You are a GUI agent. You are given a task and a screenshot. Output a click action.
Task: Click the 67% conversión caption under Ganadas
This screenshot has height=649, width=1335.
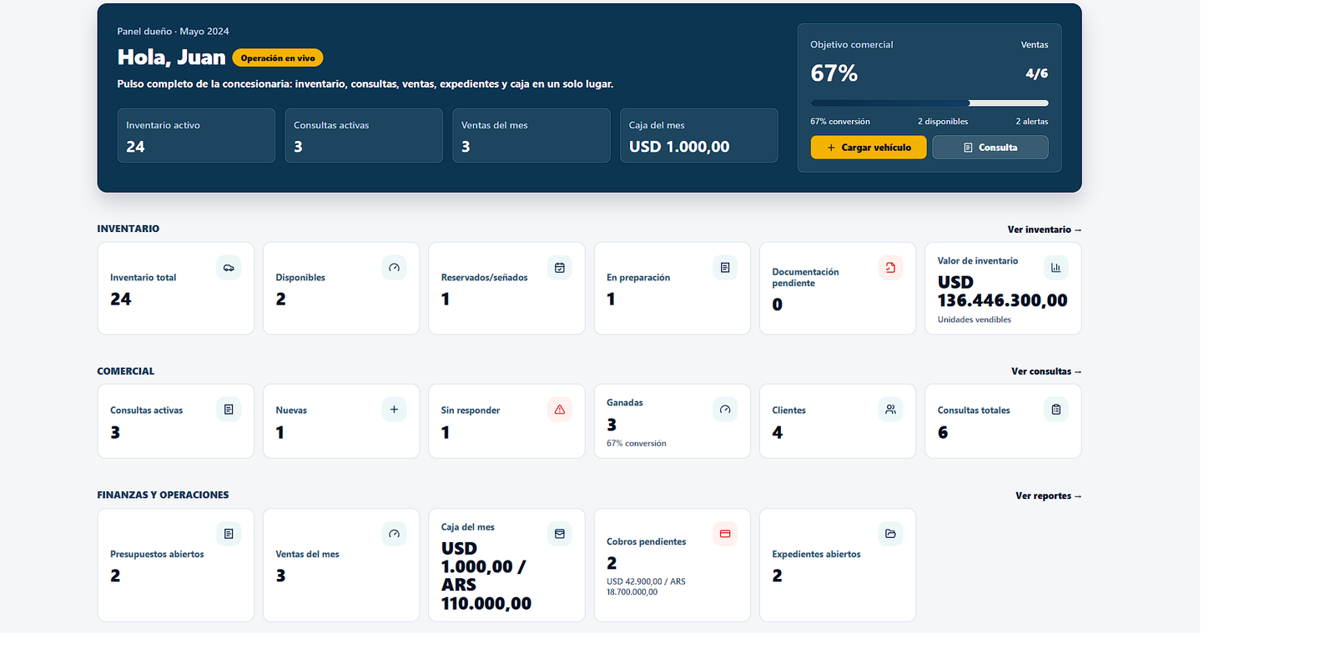click(x=636, y=444)
